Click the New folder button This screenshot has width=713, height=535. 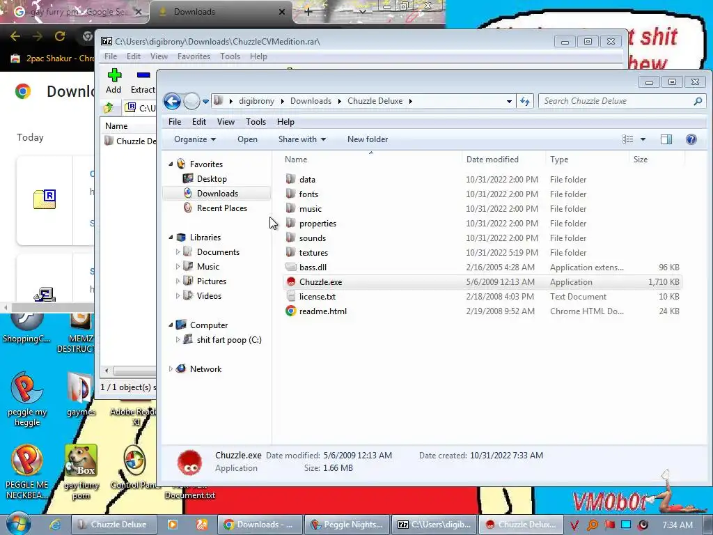pos(368,139)
